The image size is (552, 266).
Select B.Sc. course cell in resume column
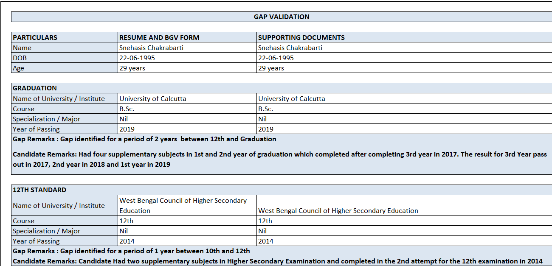127,109
